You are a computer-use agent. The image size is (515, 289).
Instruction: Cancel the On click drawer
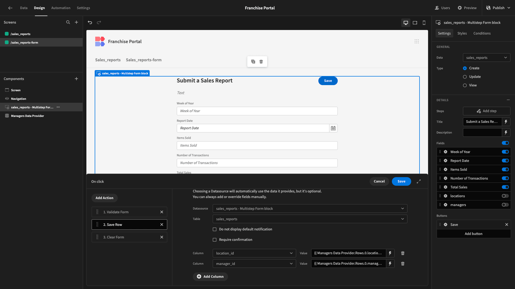coord(379,181)
